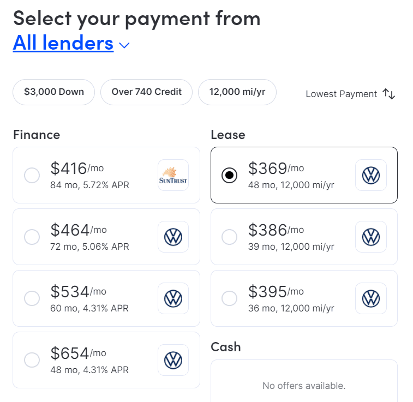Open the $3,000 Down option pill

point(53,92)
